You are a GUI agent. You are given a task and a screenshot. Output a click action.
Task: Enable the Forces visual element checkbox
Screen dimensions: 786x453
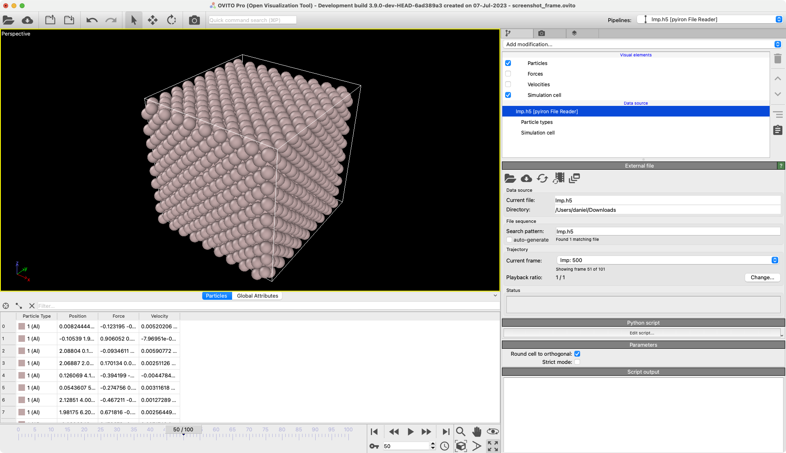pos(508,74)
